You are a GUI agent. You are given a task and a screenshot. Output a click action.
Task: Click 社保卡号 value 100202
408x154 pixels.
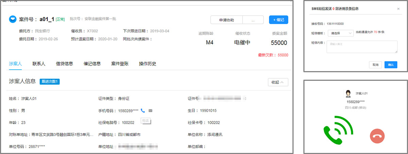click(x=214, y=123)
